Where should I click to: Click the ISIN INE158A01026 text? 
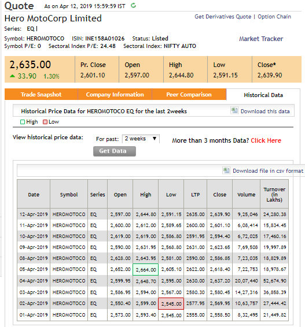[98, 39]
